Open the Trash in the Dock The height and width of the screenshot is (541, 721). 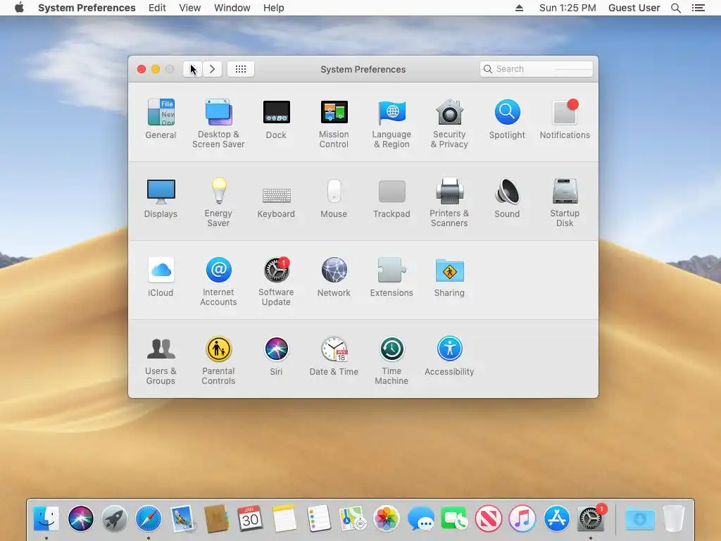click(674, 518)
